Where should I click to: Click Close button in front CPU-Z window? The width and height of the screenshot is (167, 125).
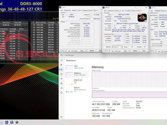point(144,51)
